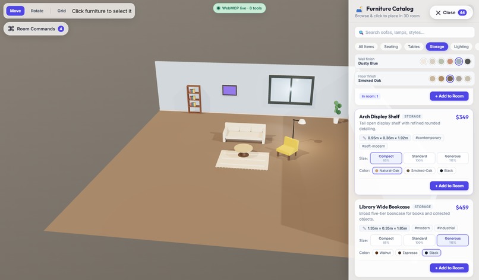479x280 pixels.
Task: Select Natural-Oak color for Arch Display Shelf
Action: 387,170
